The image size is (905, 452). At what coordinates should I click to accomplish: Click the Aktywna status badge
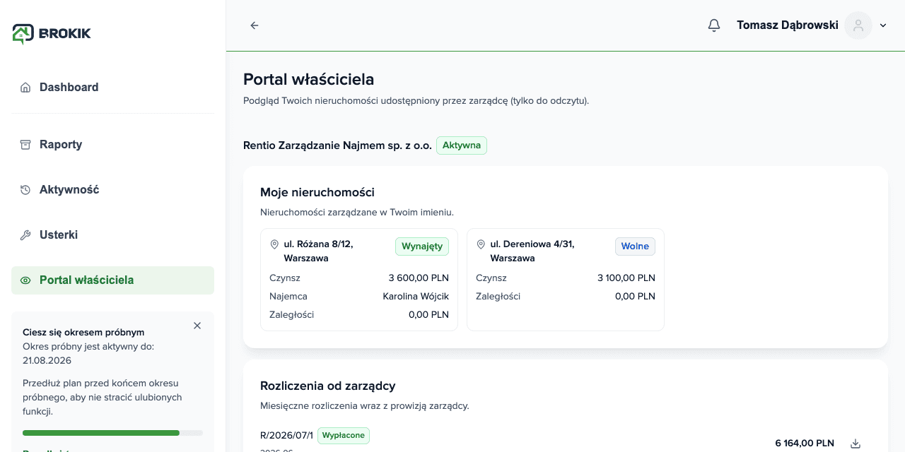pyautogui.click(x=462, y=145)
